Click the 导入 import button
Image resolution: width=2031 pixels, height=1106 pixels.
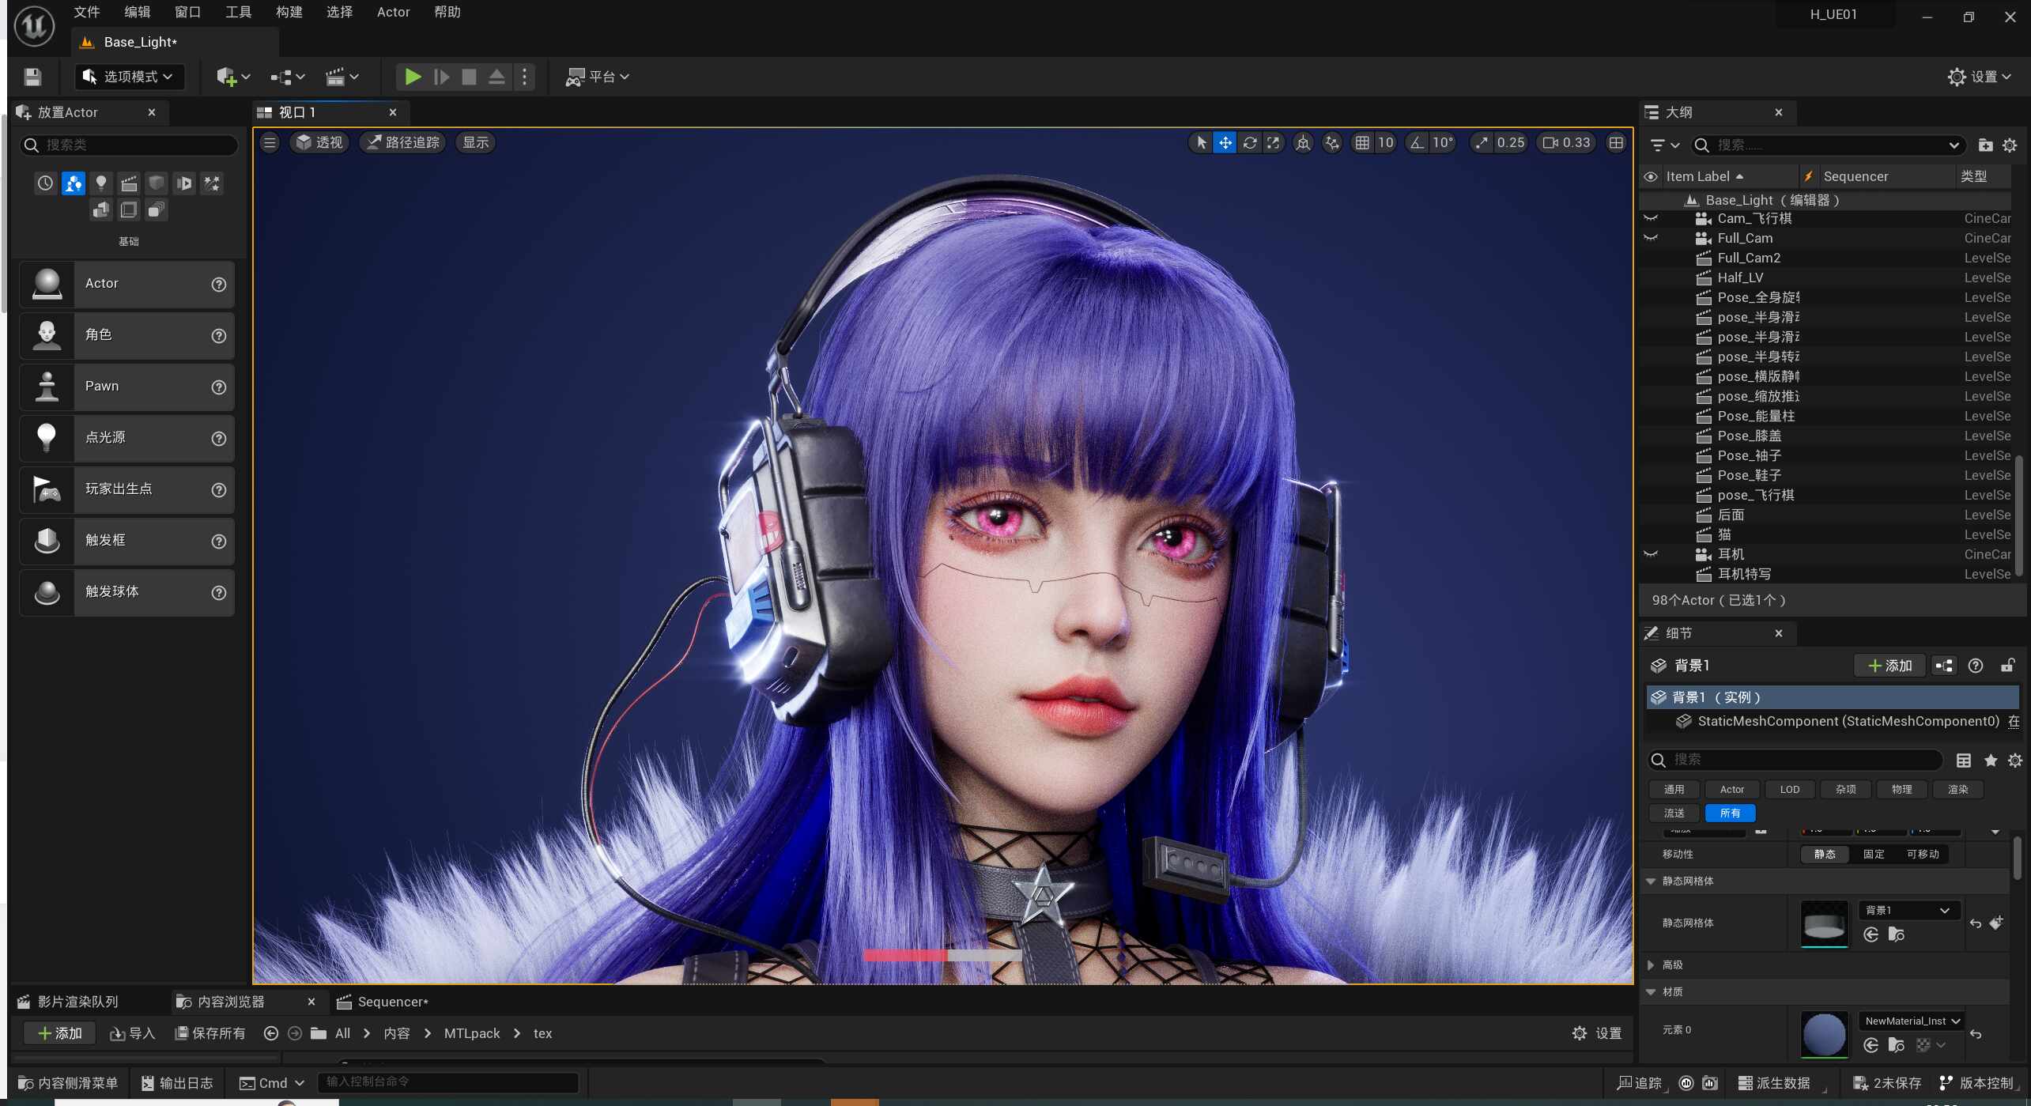coord(133,1033)
